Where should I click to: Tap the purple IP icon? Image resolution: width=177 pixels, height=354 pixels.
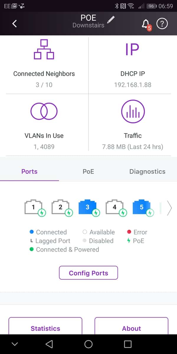(132, 50)
